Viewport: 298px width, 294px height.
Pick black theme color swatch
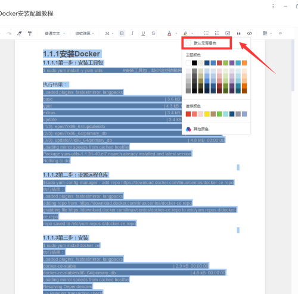click(x=194, y=63)
